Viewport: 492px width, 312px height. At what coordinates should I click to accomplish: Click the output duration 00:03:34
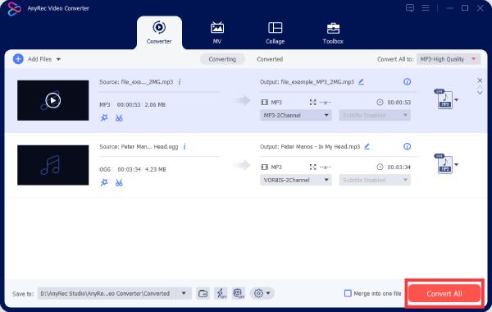click(x=399, y=167)
